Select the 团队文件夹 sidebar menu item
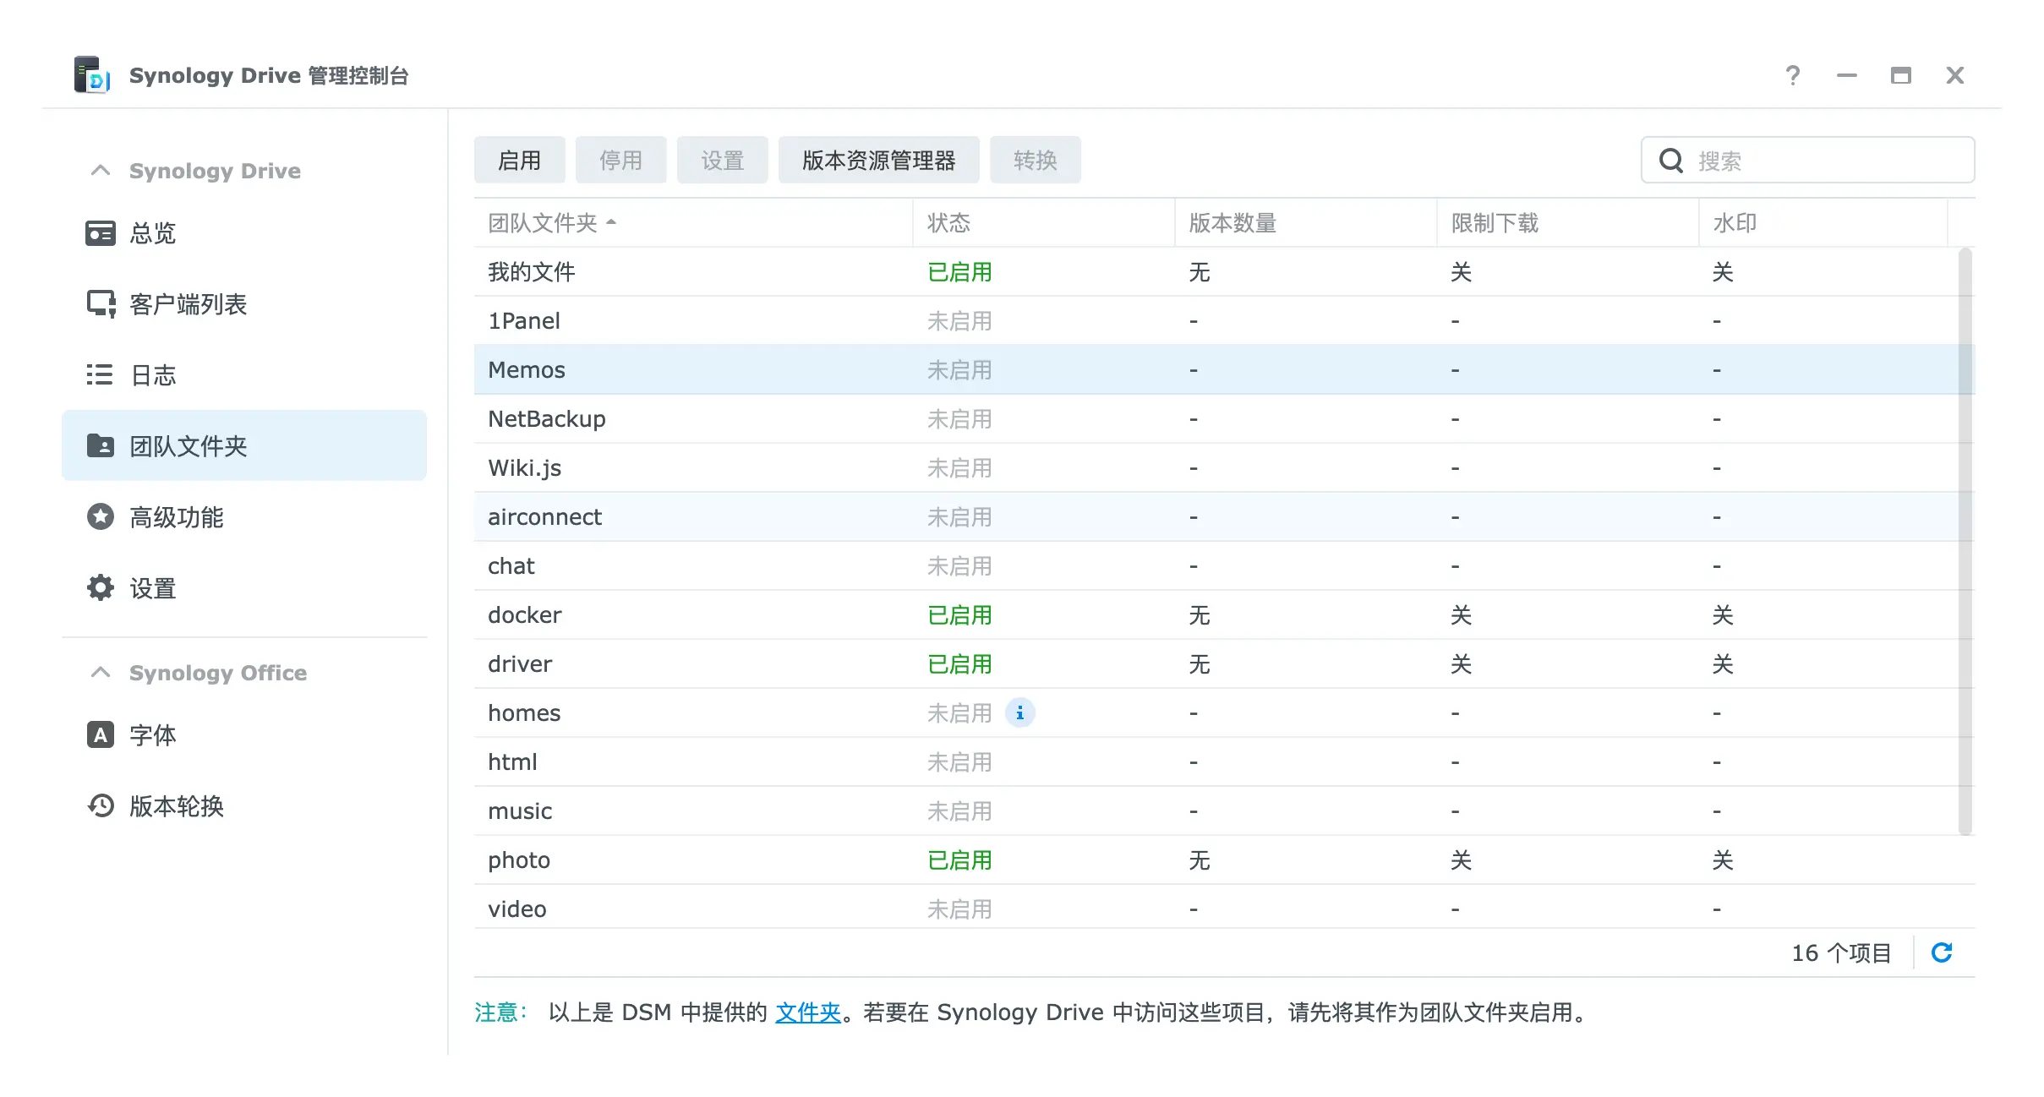The image size is (2044, 1097). 244,446
